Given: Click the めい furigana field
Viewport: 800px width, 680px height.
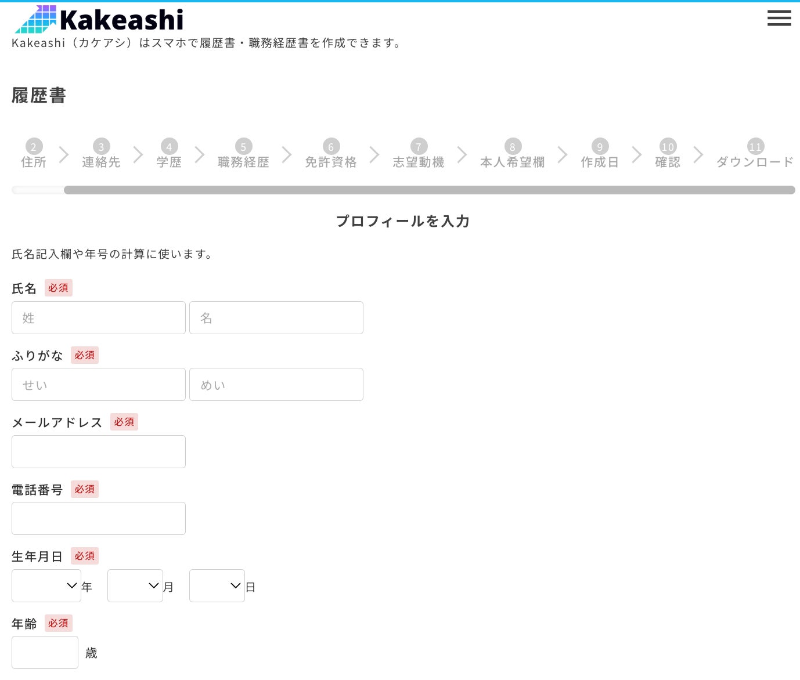Looking at the screenshot, I should click(x=276, y=384).
